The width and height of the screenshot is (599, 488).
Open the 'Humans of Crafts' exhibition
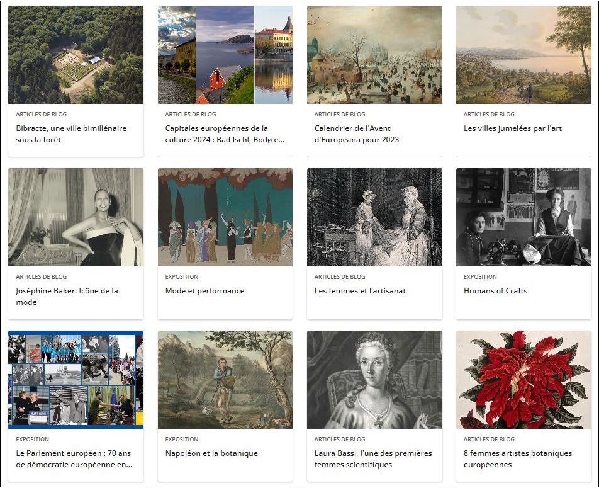tap(495, 291)
